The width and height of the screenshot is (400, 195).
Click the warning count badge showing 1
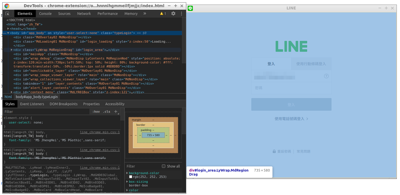pyautogui.click(x=163, y=13)
